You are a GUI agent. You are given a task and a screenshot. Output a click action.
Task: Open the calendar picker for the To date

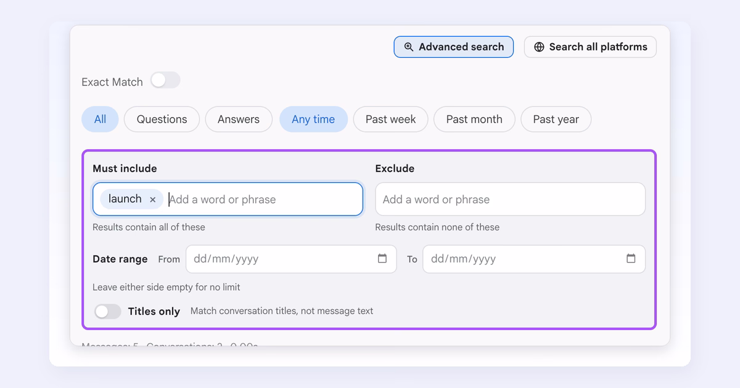(x=631, y=259)
